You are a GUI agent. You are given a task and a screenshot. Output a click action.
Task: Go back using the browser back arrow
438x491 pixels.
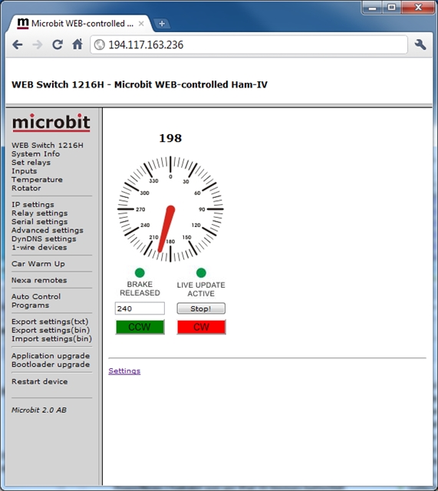click(18, 44)
